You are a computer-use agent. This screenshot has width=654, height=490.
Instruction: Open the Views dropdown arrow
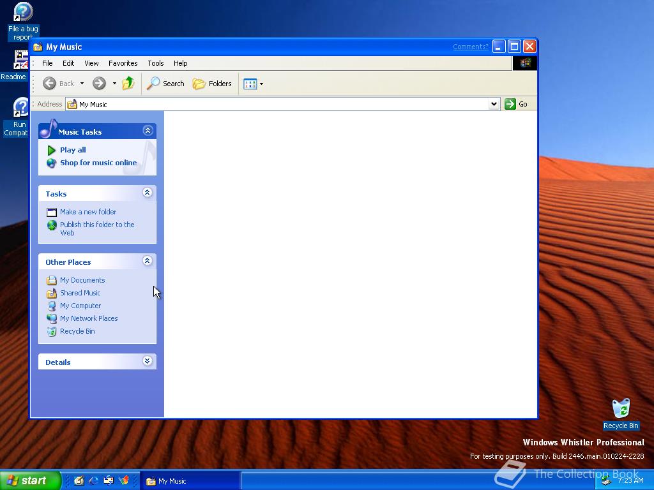[x=261, y=84]
